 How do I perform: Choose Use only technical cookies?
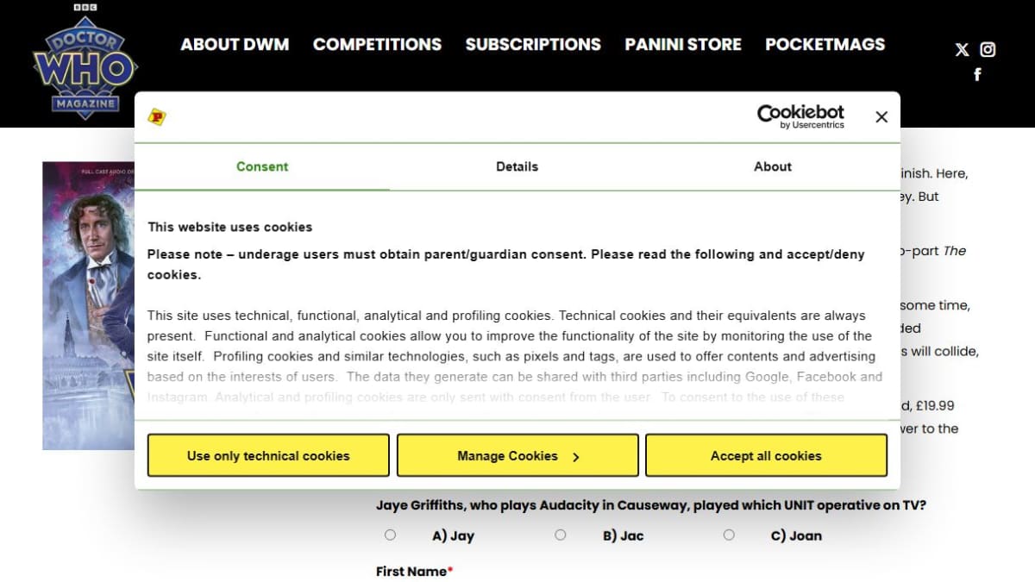tap(268, 455)
